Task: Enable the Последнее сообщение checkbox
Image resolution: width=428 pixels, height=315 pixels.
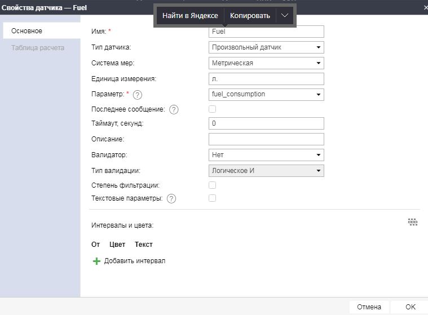Action: pos(213,109)
